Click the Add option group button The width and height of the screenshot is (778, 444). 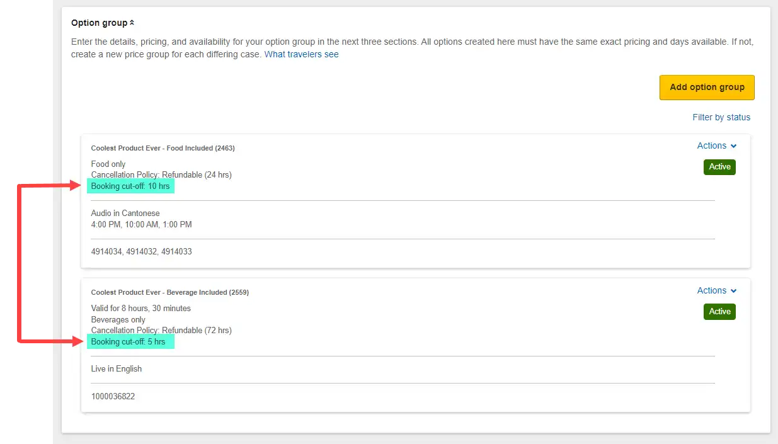(x=707, y=88)
